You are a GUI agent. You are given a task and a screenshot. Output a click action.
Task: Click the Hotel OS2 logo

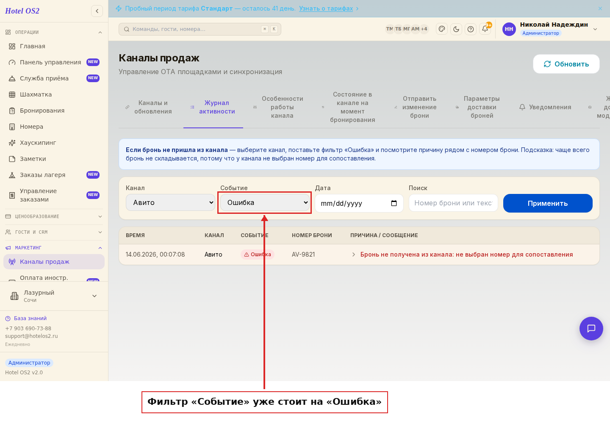point(22,11)
